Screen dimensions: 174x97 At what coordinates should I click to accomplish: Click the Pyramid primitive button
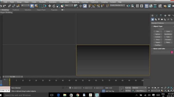coord(168,40)
